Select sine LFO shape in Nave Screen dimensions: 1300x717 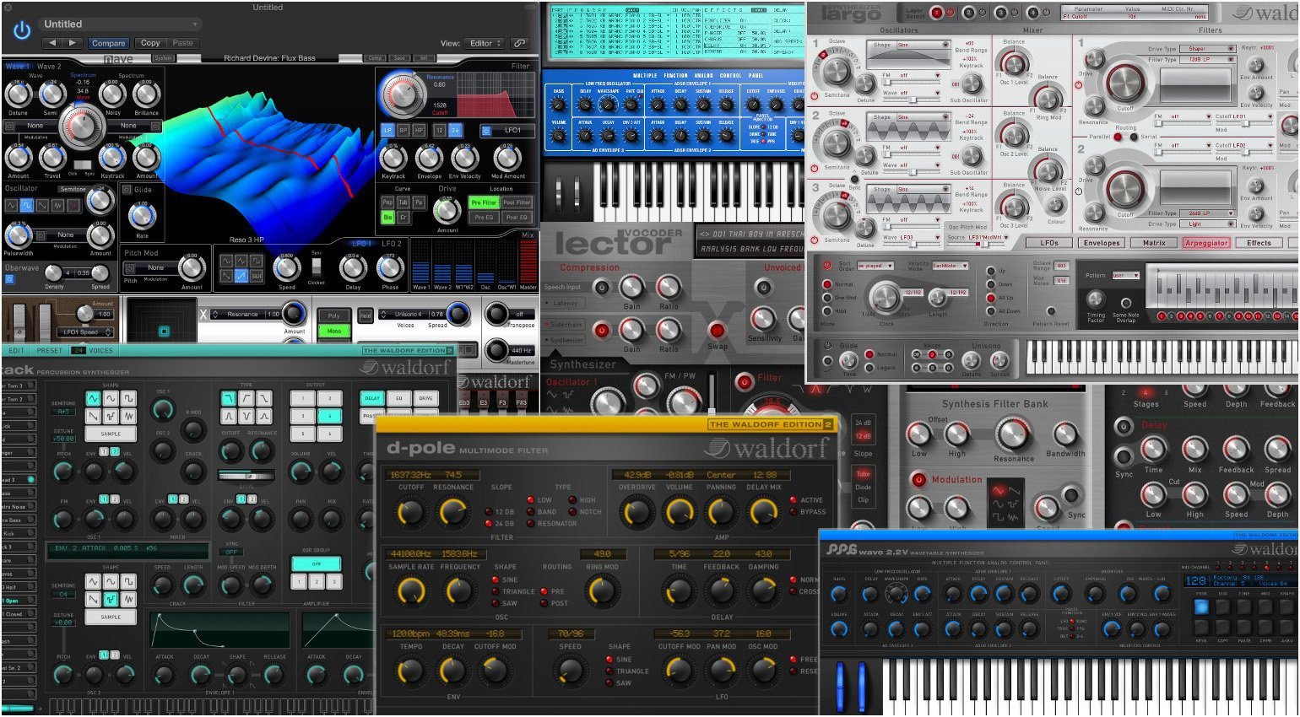tap(227, 261)
